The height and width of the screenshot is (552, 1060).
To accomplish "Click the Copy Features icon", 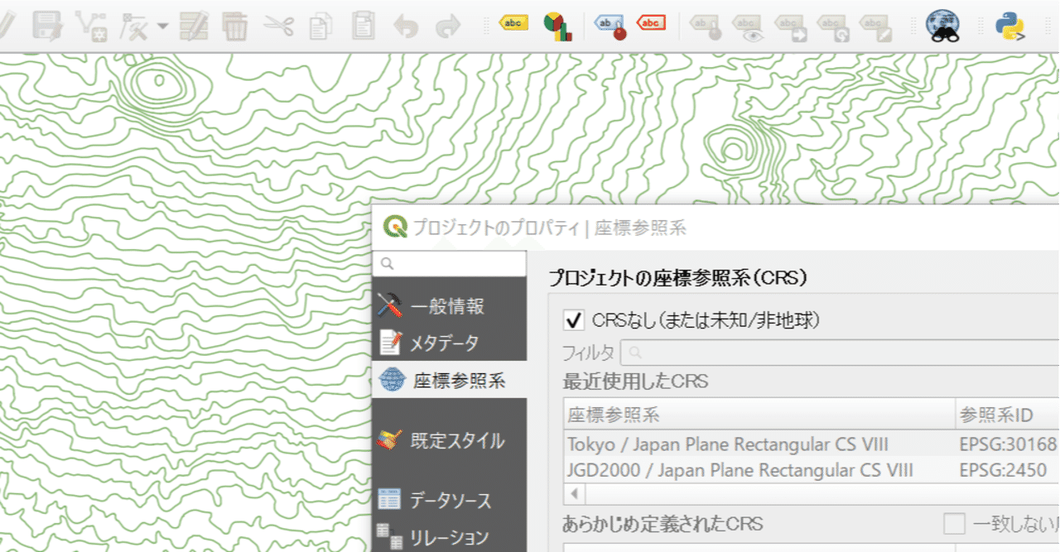I will click(x=320, y=26).
